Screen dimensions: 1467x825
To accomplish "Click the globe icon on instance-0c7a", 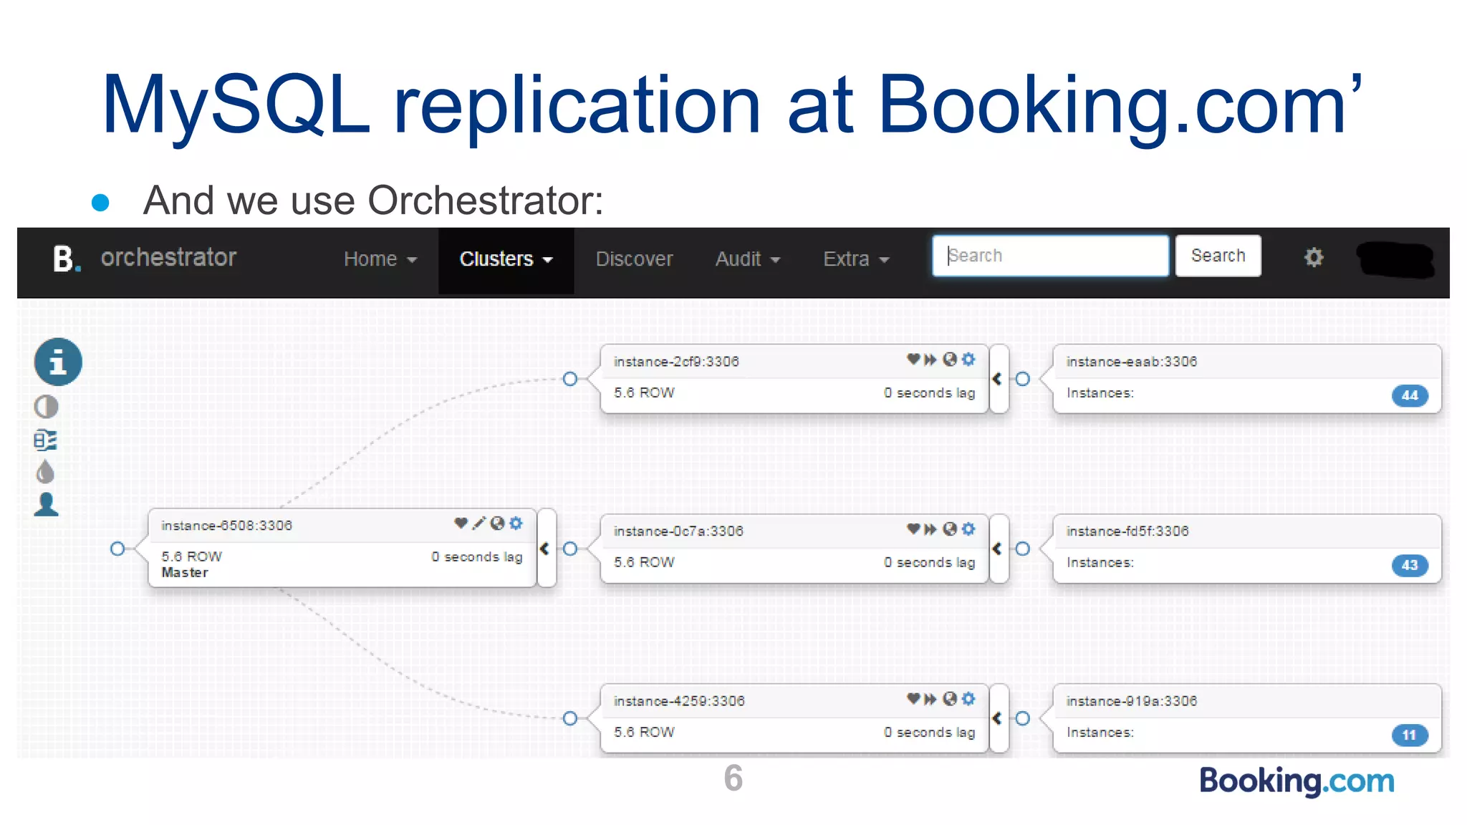I will pos(950,529).
